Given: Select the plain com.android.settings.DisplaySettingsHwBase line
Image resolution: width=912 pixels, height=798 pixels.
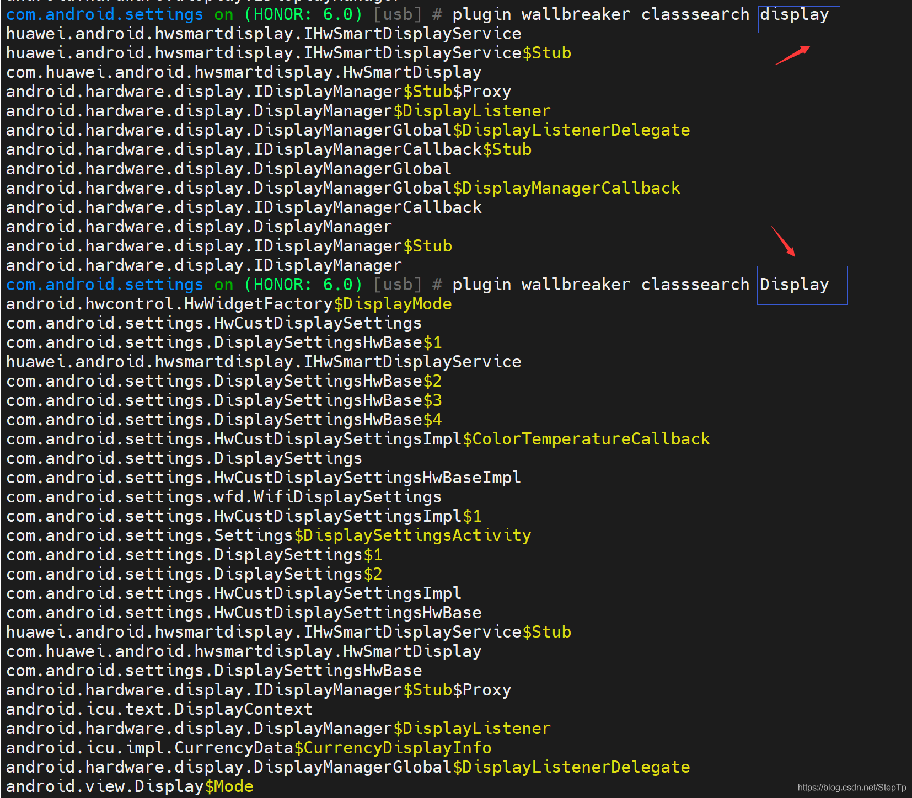Looking at the screenshot, I should tap(214, 671).
